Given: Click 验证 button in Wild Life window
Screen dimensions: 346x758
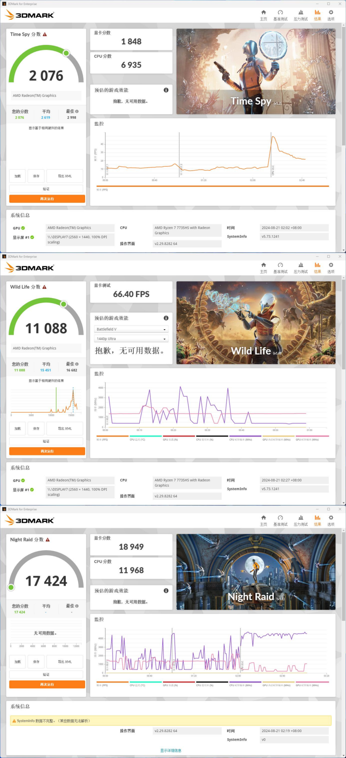Looking at the screenshot, I should [x=46, y=441].
